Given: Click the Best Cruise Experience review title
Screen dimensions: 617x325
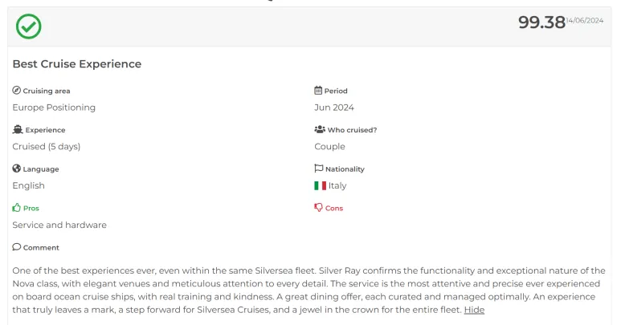Looking at the screenshot, I should tap(77, 63).
